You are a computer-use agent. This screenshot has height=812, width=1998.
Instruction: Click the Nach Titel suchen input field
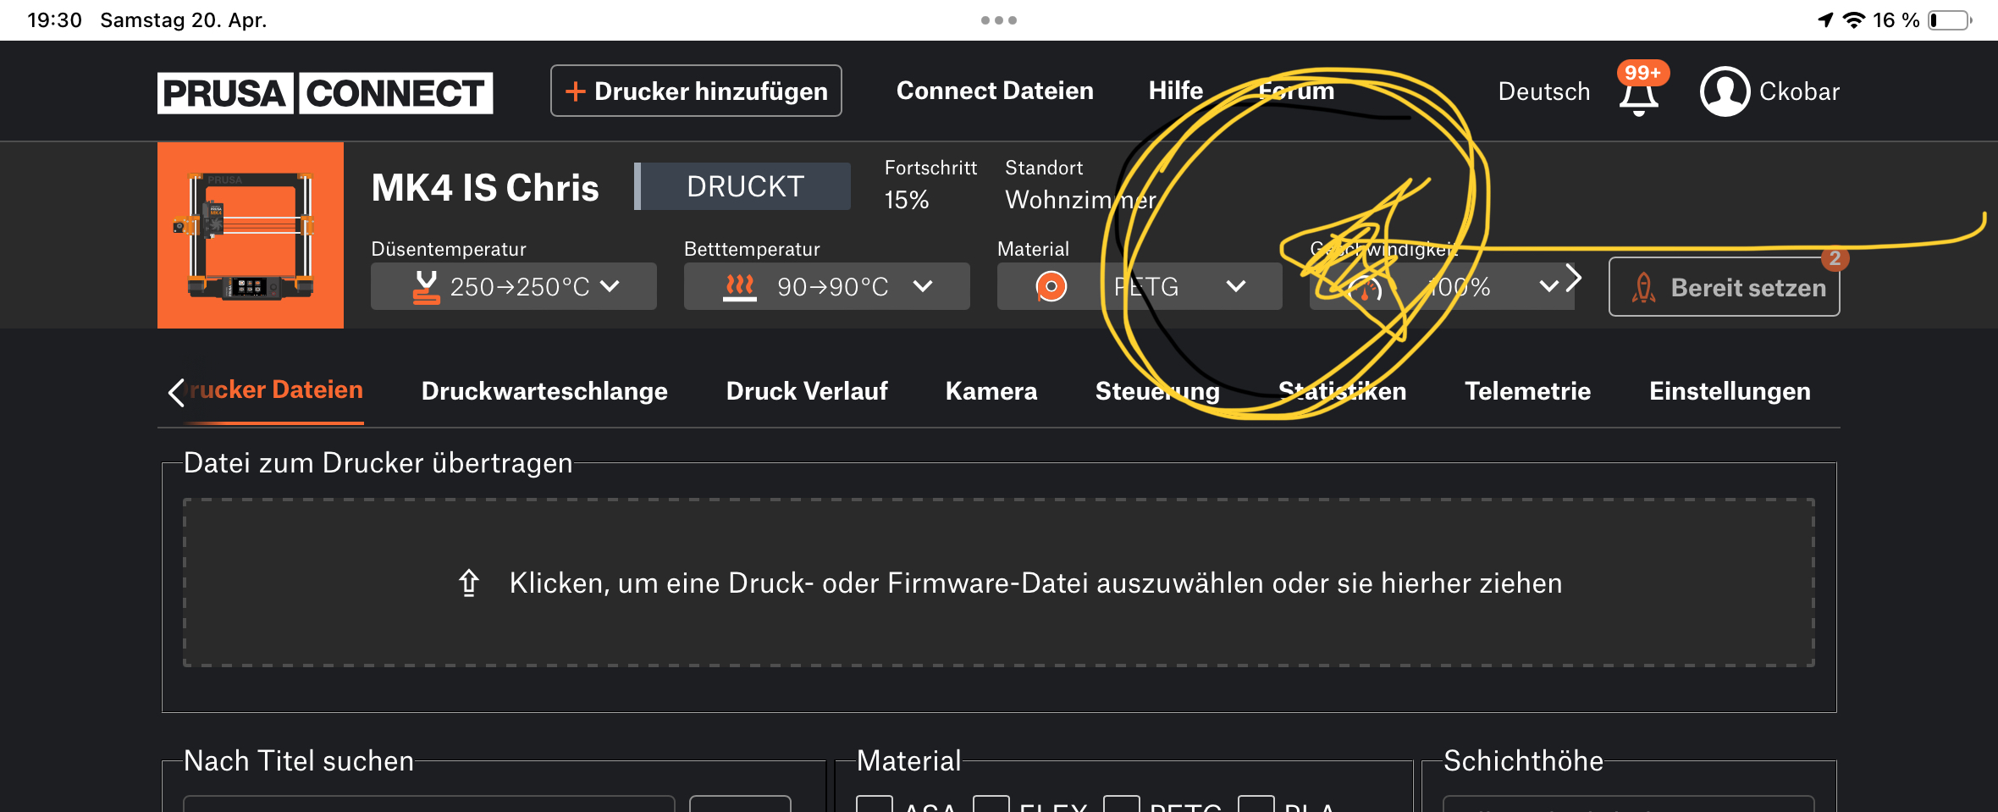click(x=429, y=804)
